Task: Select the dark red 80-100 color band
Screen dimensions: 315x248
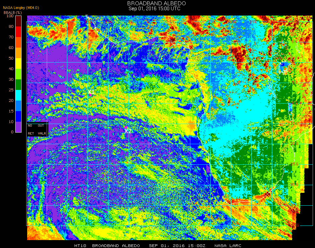Action: [x=19, y=21]
